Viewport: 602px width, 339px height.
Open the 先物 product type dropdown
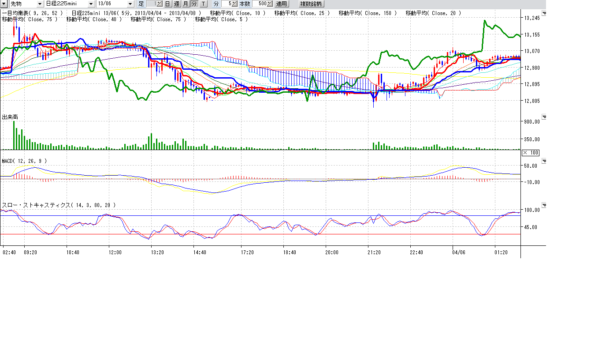pos(40,4)
